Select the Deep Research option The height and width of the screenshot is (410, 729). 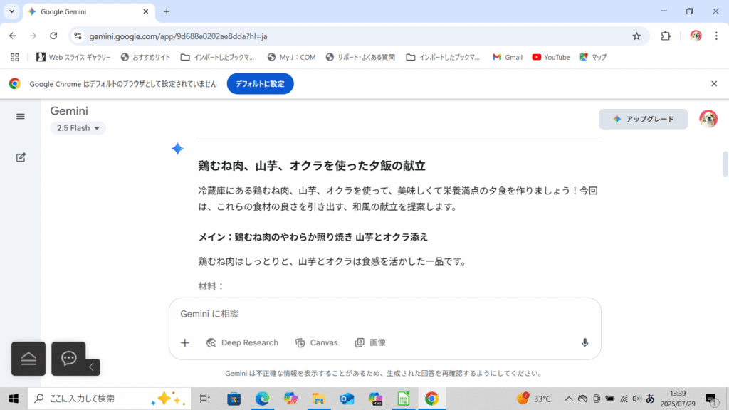[x=242, y=342]
